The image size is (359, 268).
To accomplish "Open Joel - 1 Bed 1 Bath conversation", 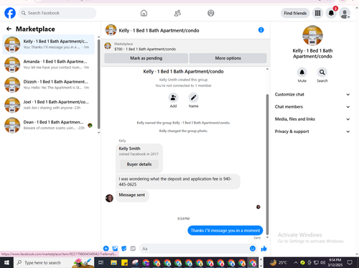I will click(48, 105).
